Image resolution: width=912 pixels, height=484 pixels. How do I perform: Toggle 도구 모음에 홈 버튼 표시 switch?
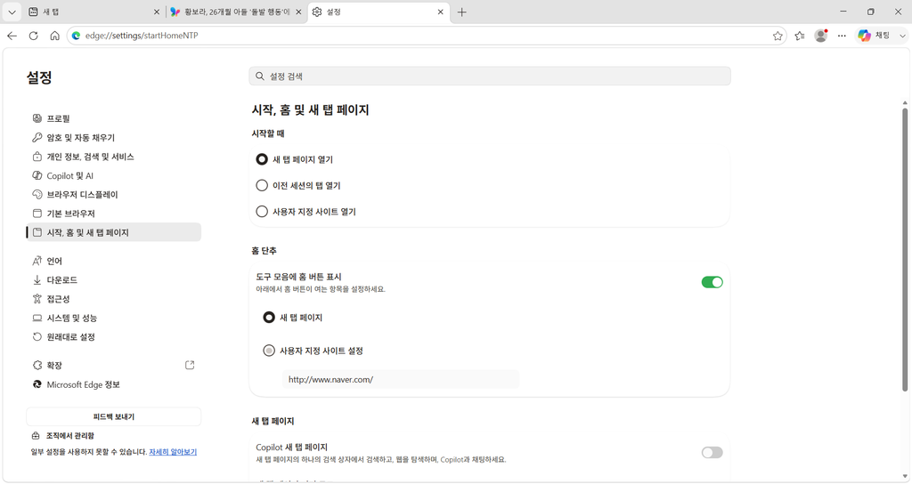tap(712, 282)
